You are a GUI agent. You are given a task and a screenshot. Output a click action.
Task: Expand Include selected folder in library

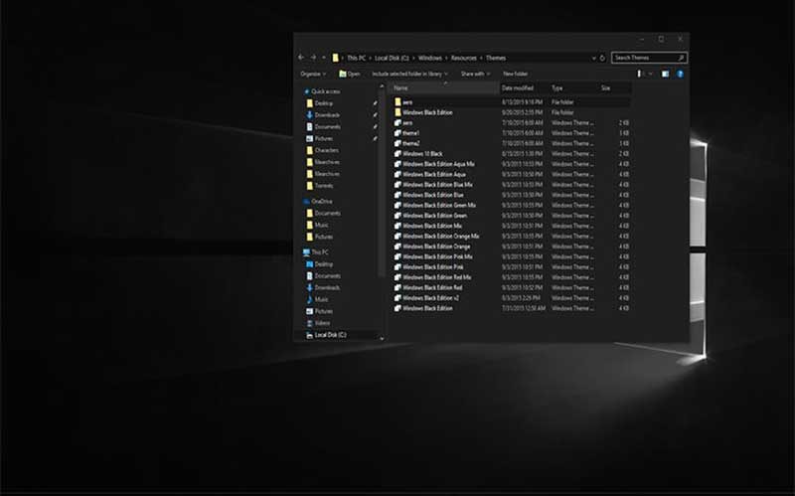click(409, 74)
